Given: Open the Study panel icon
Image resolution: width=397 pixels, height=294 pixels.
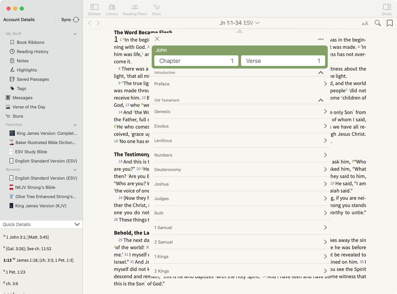Looking at the screenshot, I should click(387, 7).
